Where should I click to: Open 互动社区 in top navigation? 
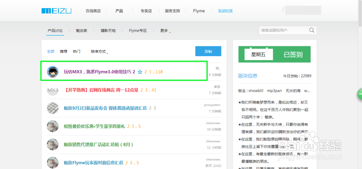coord(226,11)
